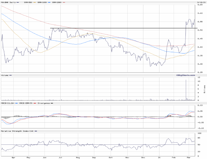207x159 pixels.
Task: Click the Oct label on time axis
Action: (x=111, y=157)
